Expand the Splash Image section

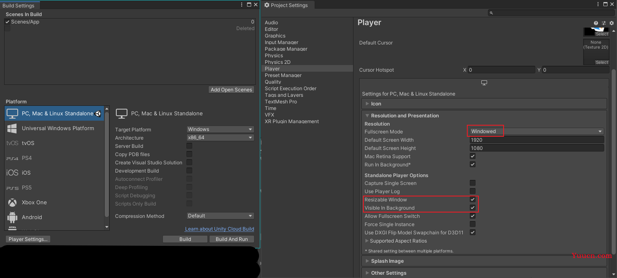(x=484, y=261)
